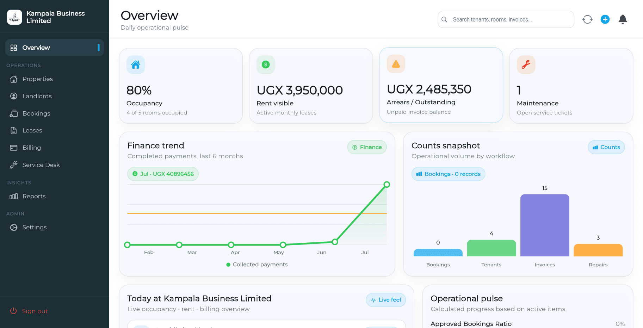Image resolution: width=643 pixels, height=328 pixels.
Task: Click the Sign out power icon
Action: tap(13, 311)
